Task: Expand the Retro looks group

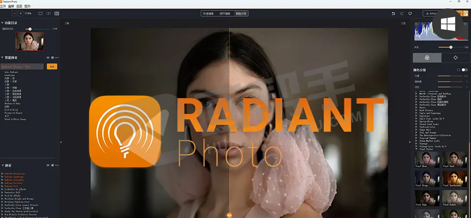Action: (416, 108)
